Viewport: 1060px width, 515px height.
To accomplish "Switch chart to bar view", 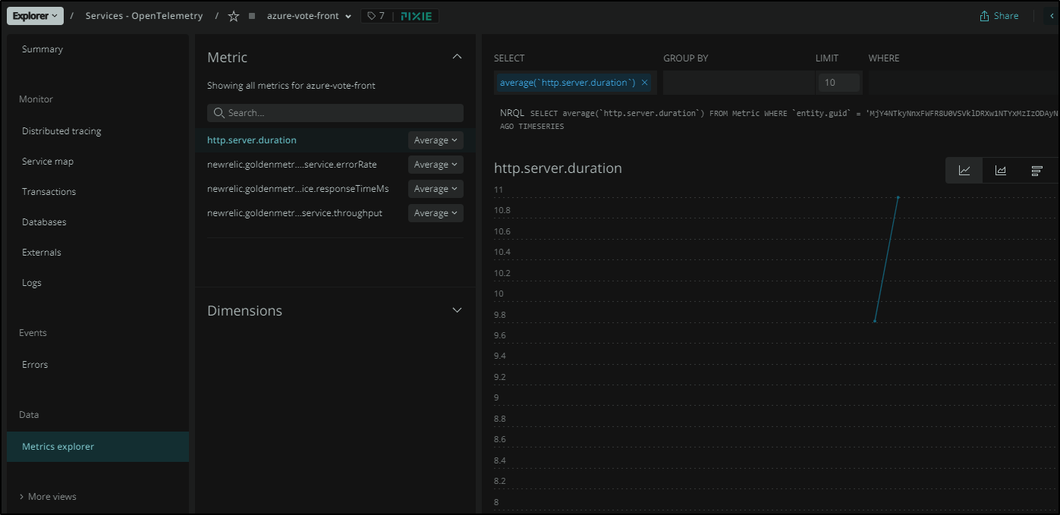I will click(x=1037, y=171).
